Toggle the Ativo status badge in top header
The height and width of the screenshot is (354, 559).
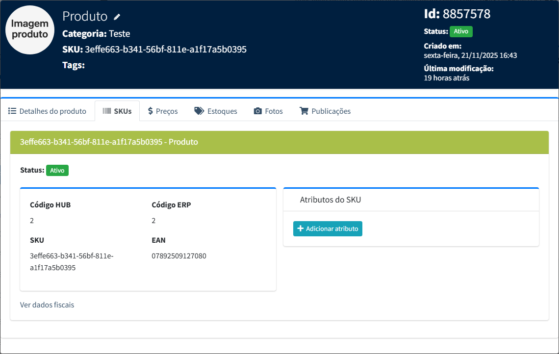click(x=461, y=31)
